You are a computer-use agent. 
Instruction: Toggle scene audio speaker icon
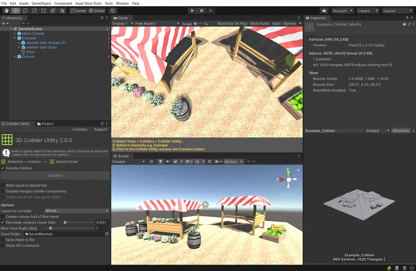coord(168,162)
